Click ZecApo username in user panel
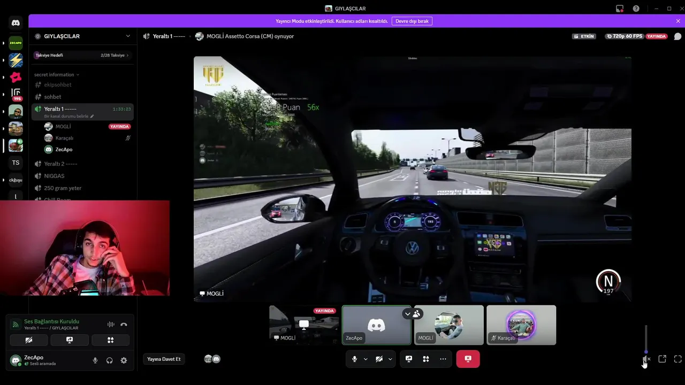The image size is (685, 385). pos(34,357)
